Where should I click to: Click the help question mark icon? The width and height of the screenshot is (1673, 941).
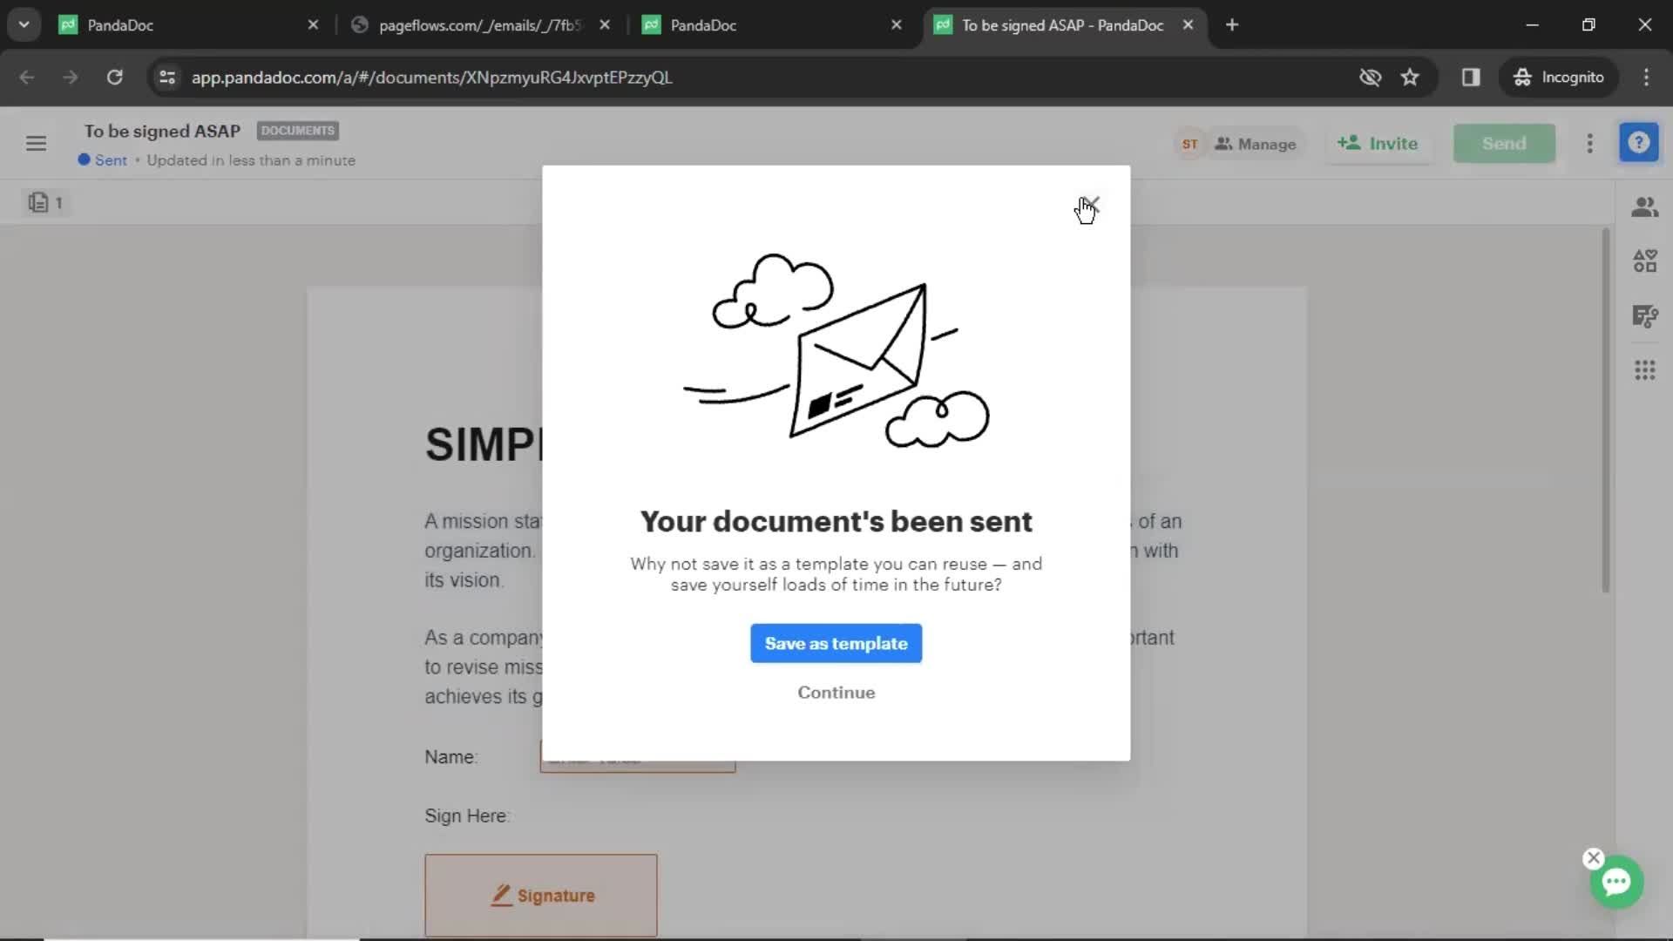[1640, 143]
